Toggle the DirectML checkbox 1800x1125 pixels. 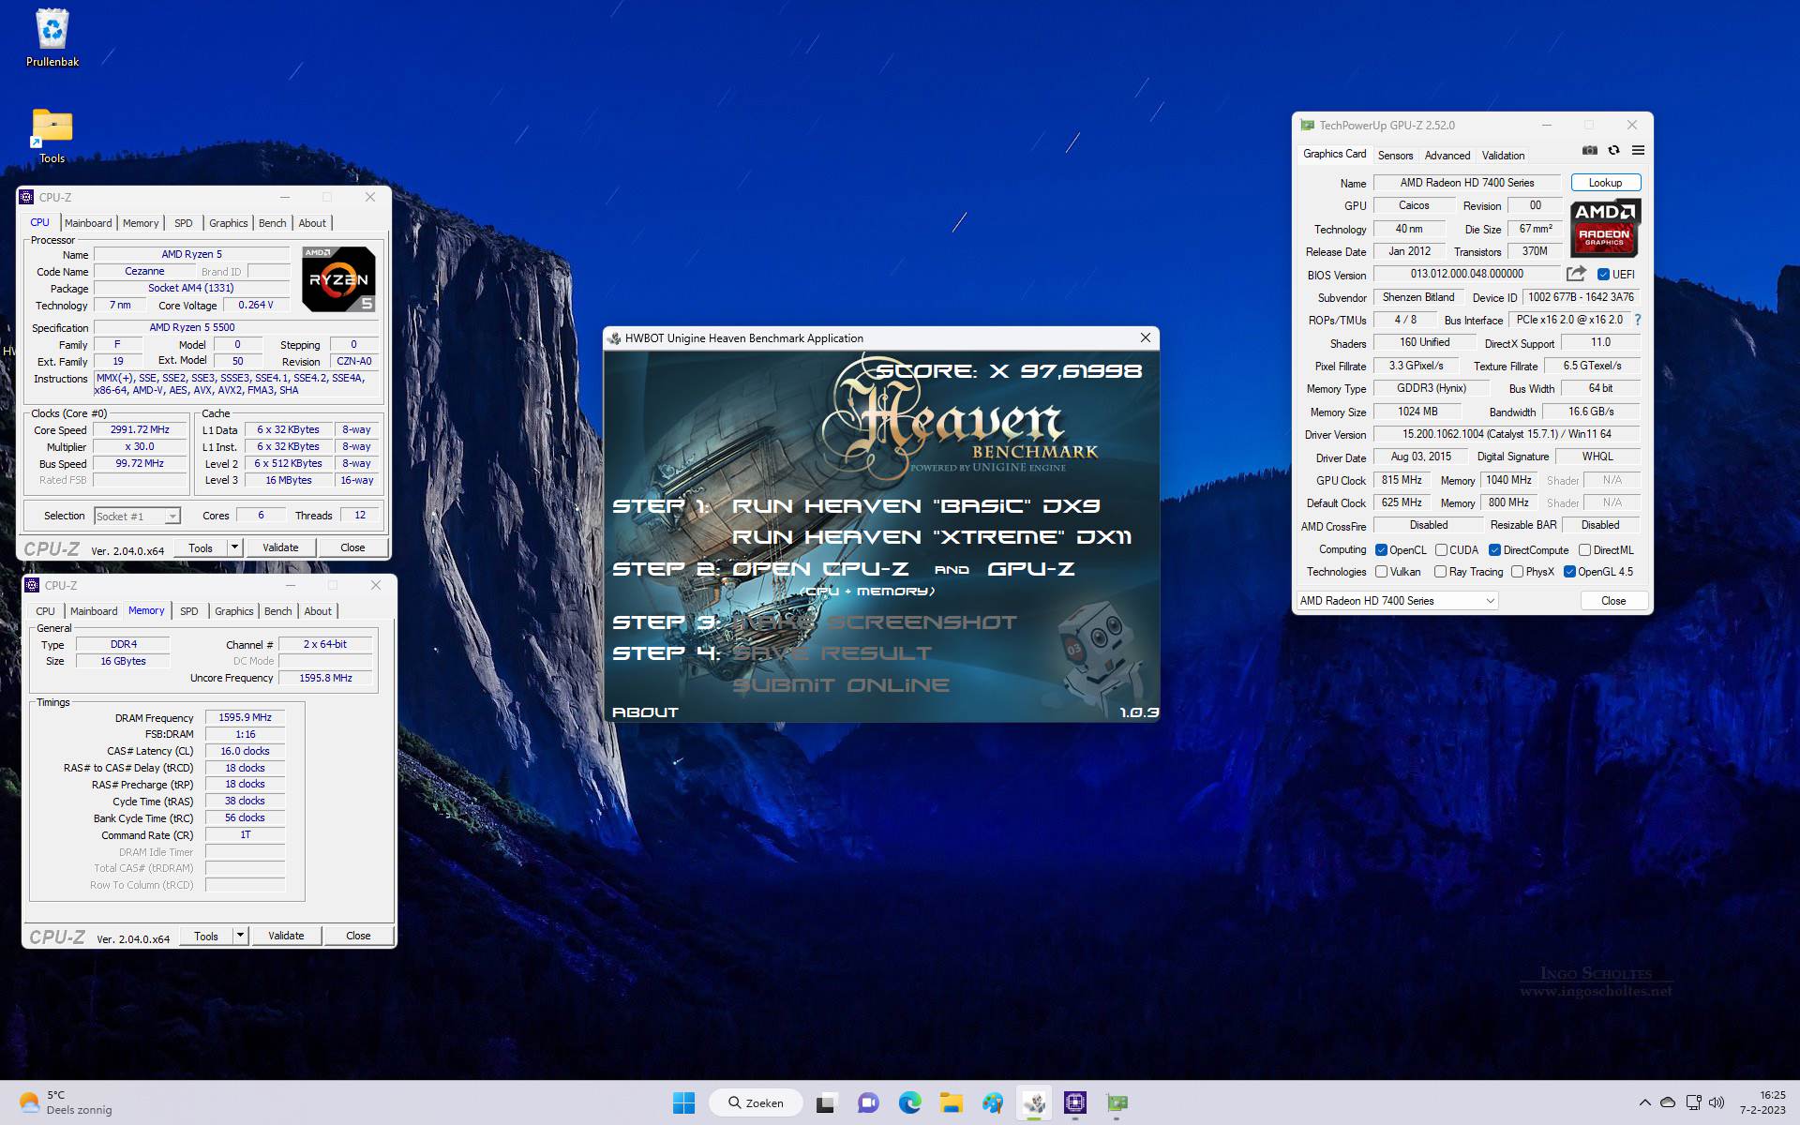click(x=1584, y=550)
